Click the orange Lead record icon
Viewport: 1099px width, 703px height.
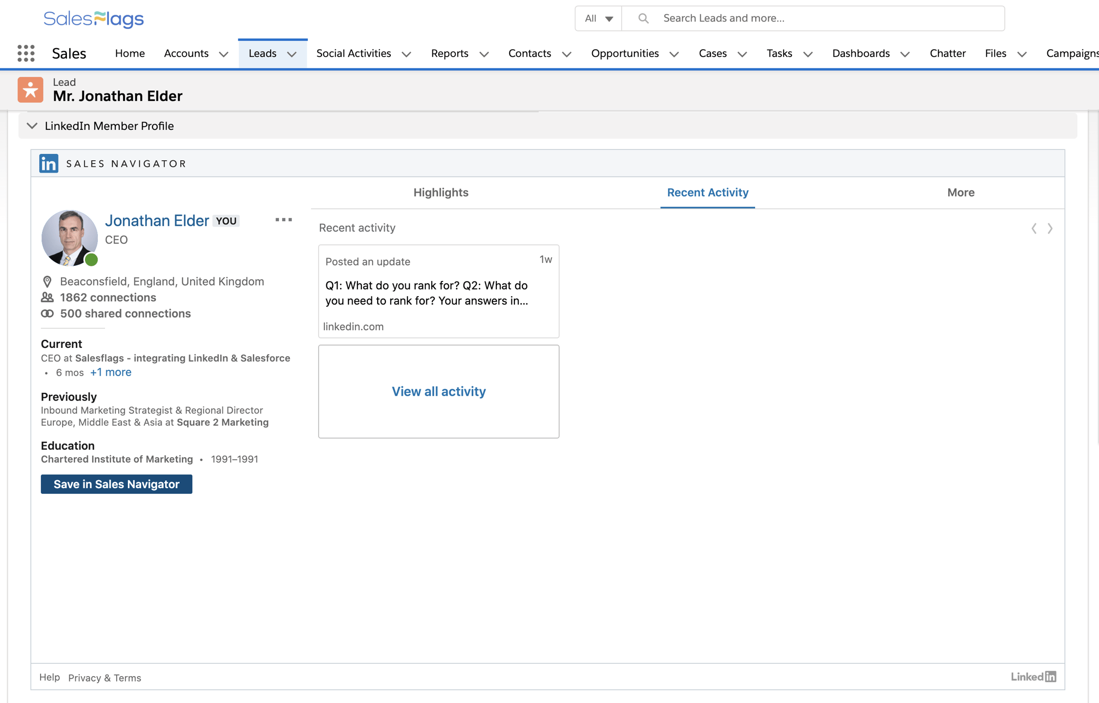tap(30, 89)
